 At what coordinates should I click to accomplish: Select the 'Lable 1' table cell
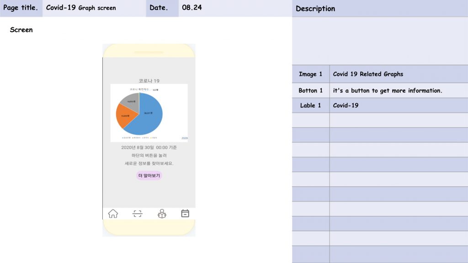coord(311,105)
